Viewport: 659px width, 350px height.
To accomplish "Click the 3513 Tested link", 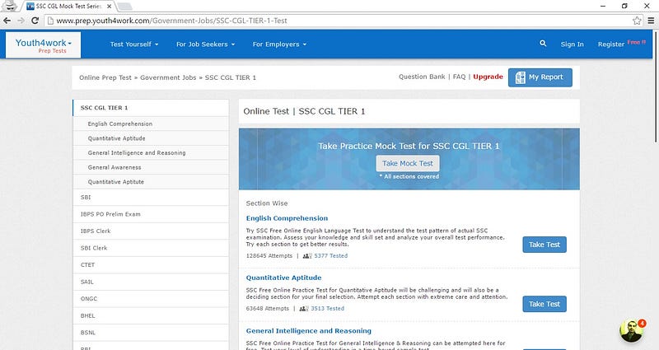I will click(x=327, y=308).
